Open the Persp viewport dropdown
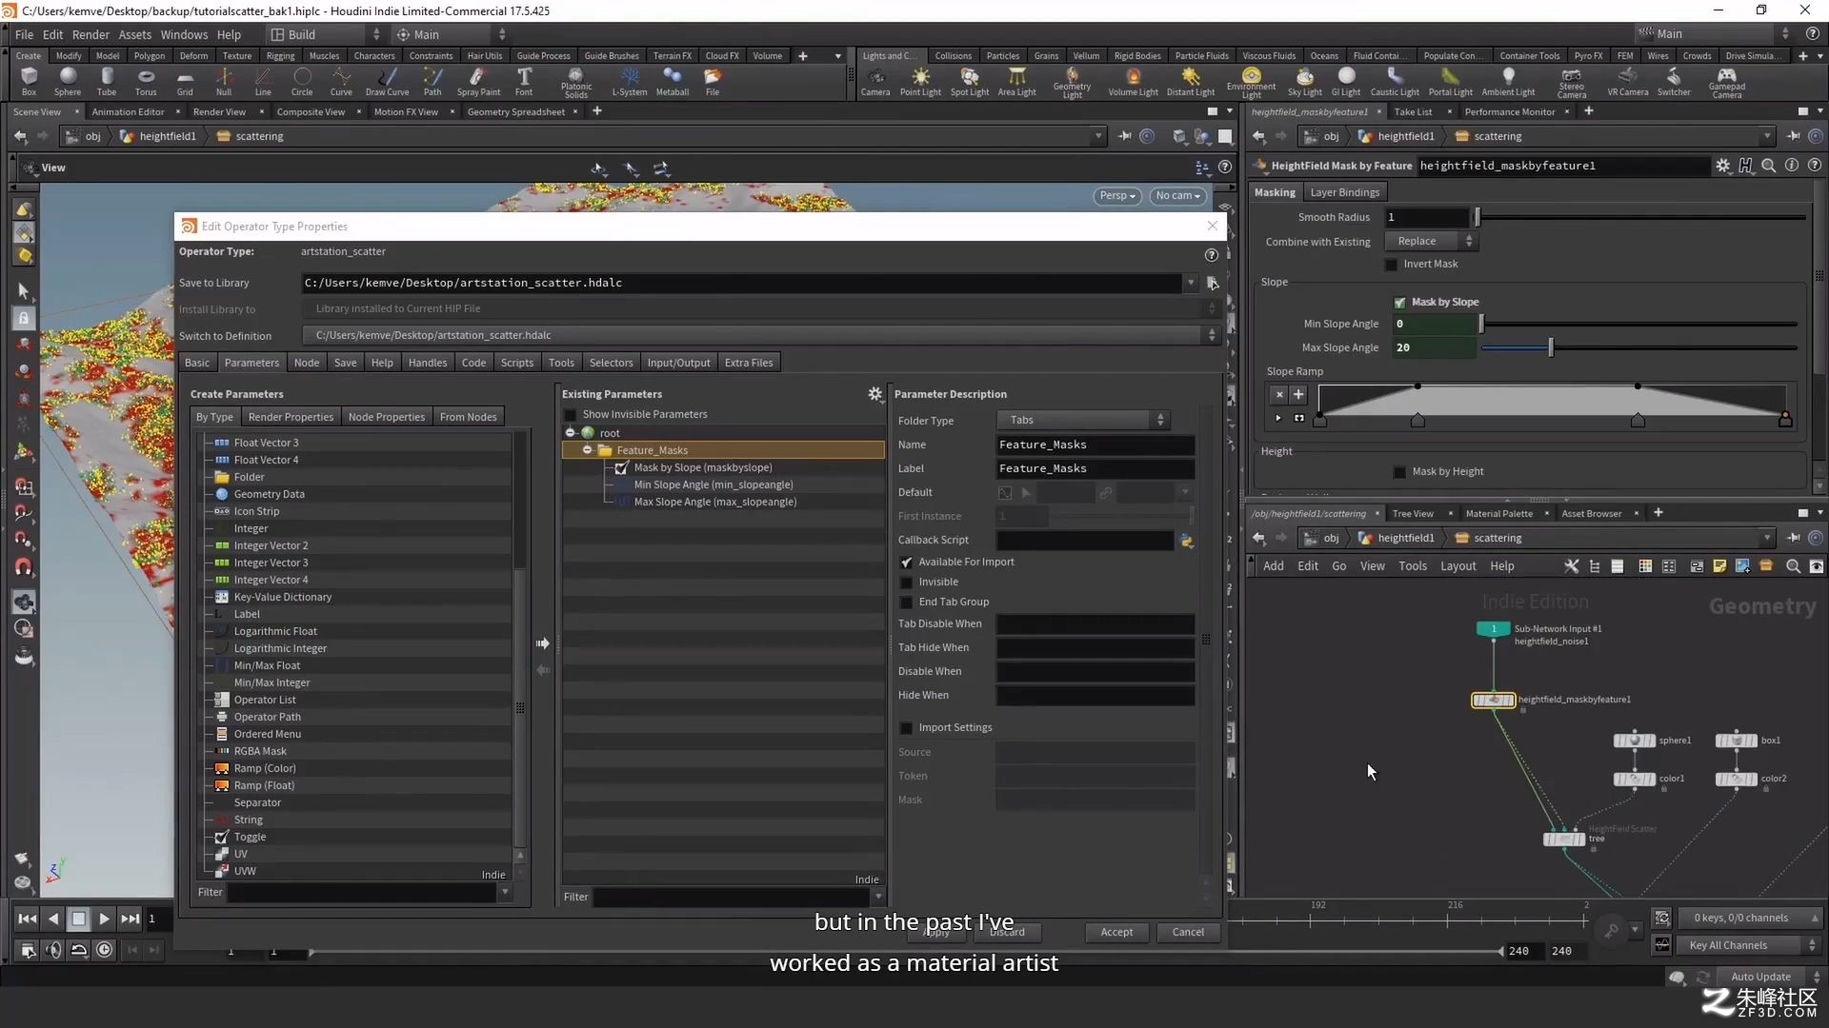 point(1117,196)
